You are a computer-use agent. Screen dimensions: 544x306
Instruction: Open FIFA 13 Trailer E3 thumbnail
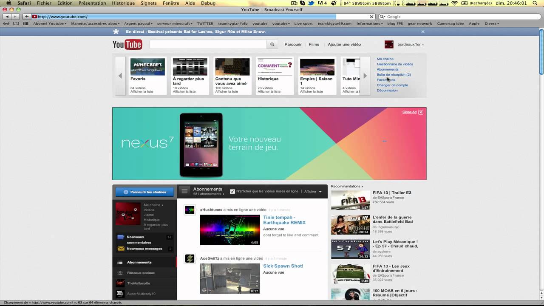pos(351,200)
